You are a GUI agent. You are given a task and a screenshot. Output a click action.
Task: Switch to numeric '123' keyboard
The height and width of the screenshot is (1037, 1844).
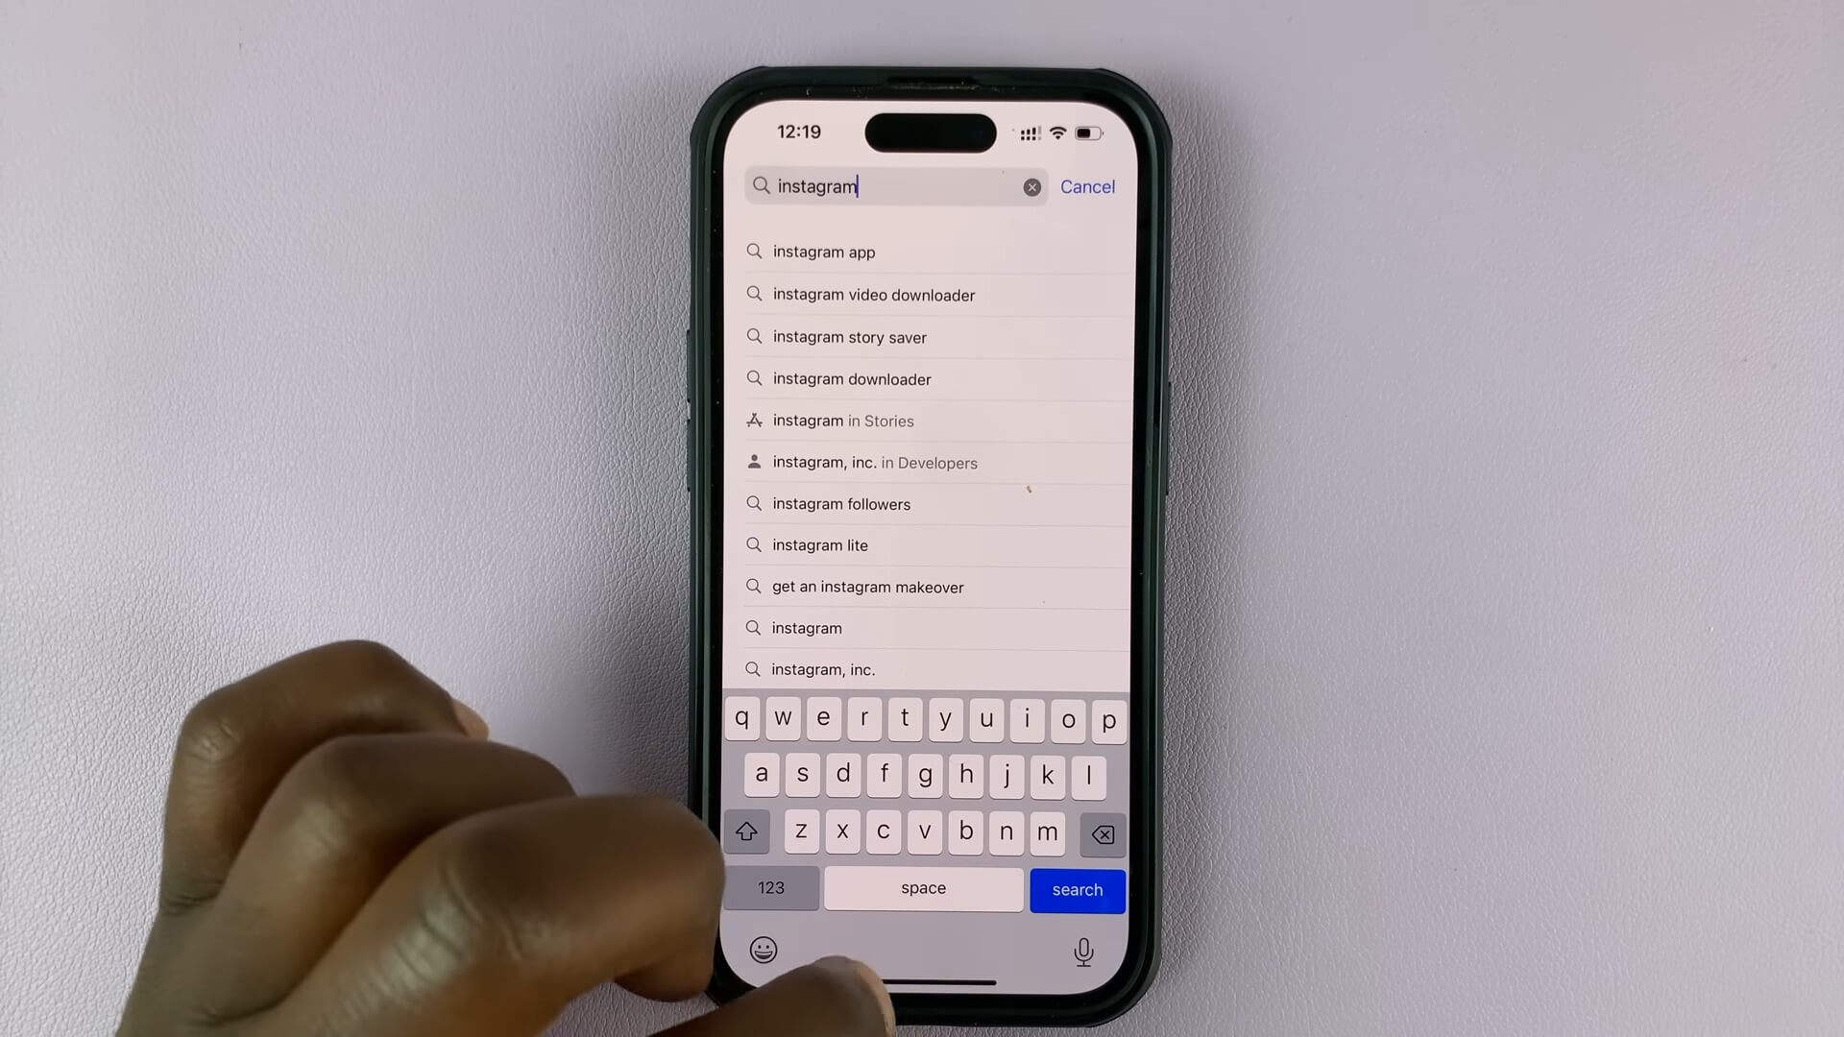click(x=770, y=887)
